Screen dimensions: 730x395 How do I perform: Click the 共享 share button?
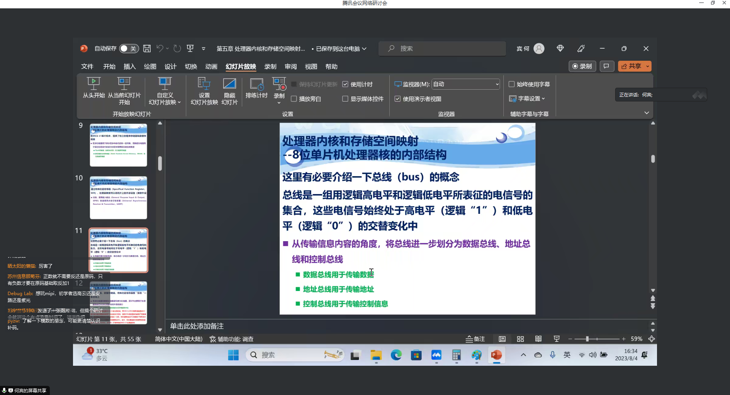[x=631, y=66]
